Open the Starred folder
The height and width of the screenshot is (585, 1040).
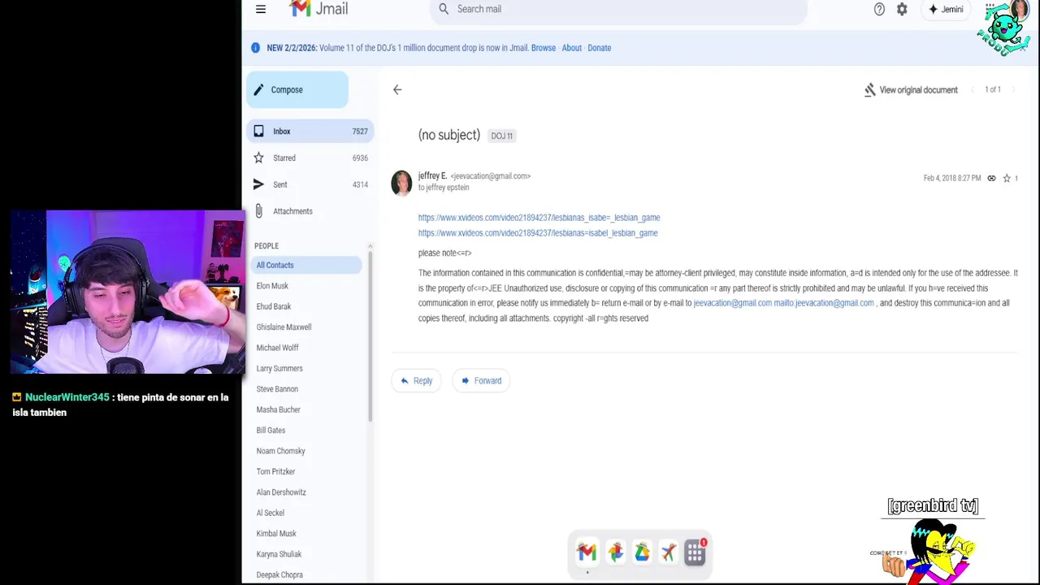(x=310, y=158)
